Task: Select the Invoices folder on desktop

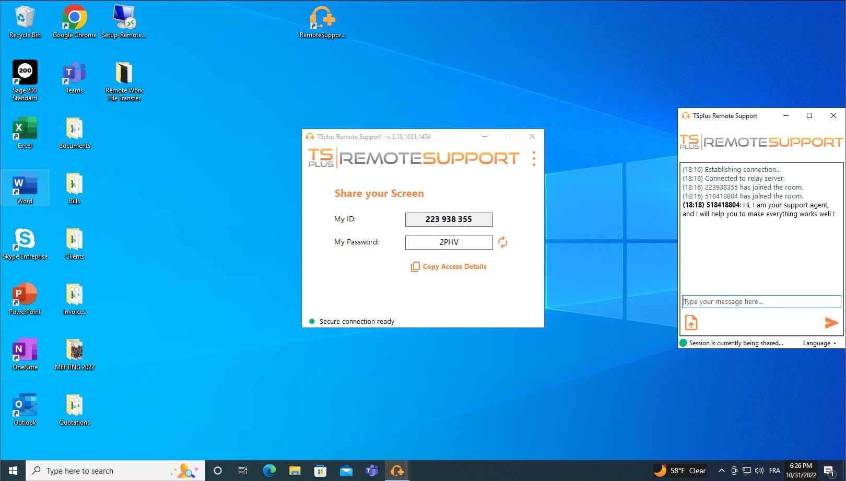Action: point(75,299)
